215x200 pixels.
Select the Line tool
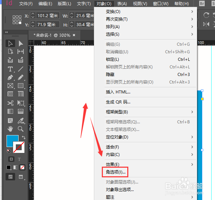pos(21,69)
